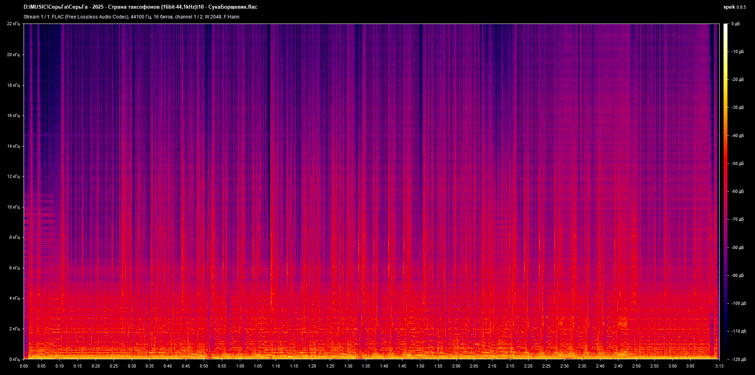Click the -10 дБ scale label
The image size is (755, 375).
737,52
